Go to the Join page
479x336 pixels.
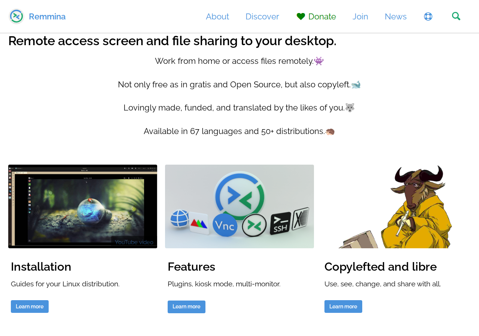coord(360,16)
